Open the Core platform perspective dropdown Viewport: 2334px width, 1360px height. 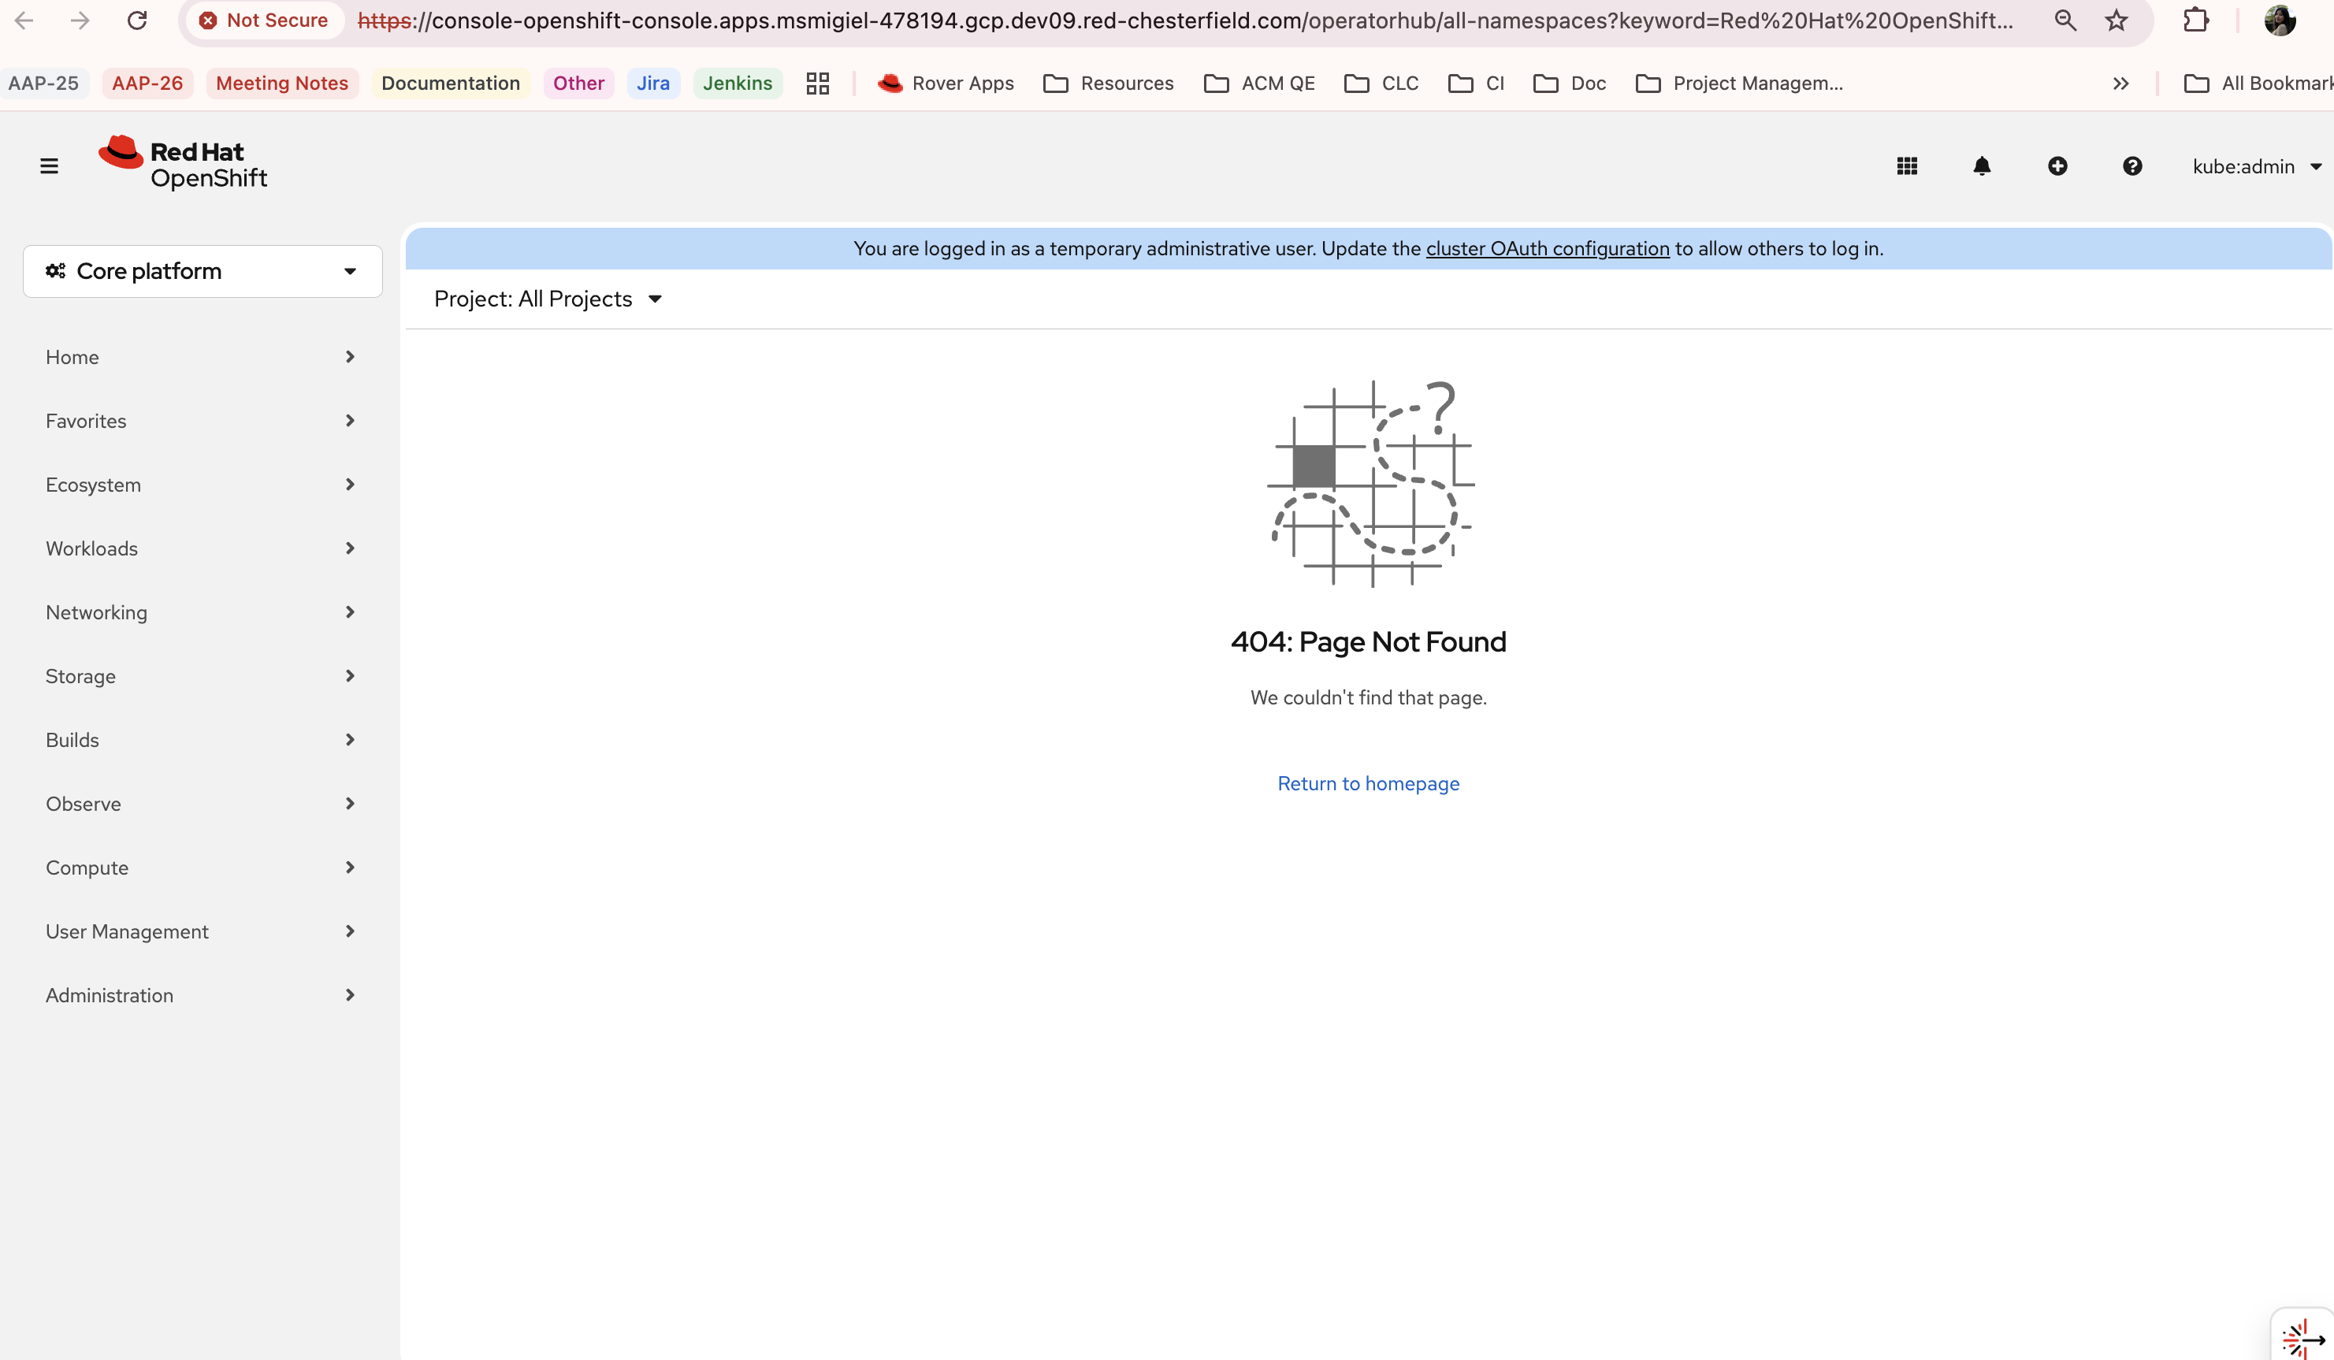click(202, 271)
